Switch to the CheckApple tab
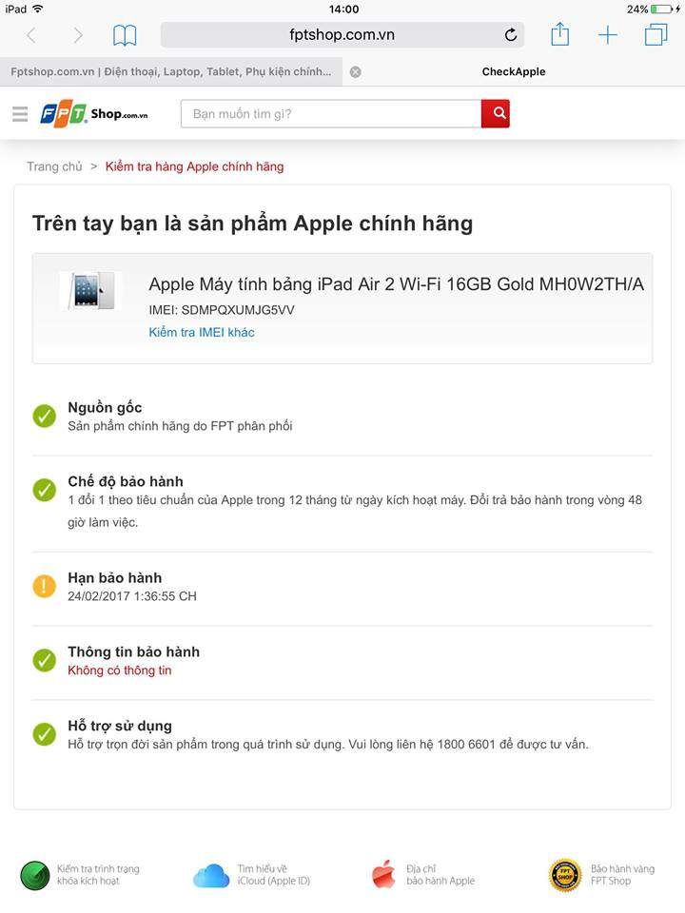The width and height of the screenshot is (685, 913). (x=514, y=71)
